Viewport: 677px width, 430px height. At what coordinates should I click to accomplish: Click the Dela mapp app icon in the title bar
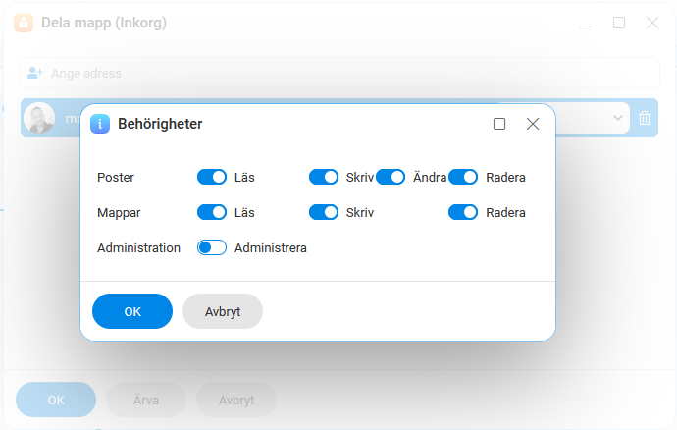coord(24,23)
